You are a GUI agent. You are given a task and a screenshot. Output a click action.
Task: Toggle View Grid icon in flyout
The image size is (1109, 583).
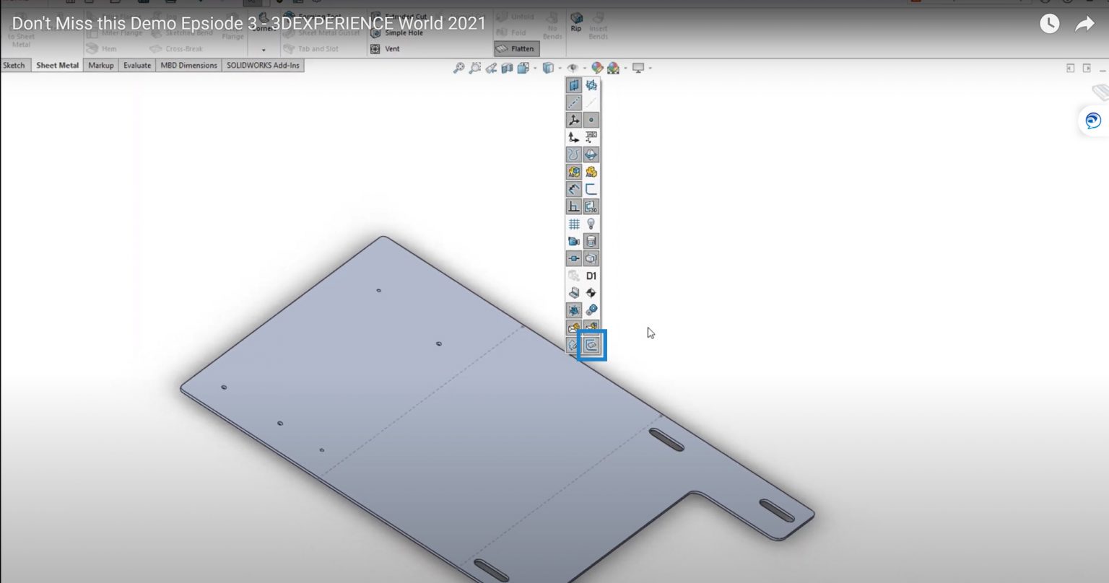click(574, 224)
